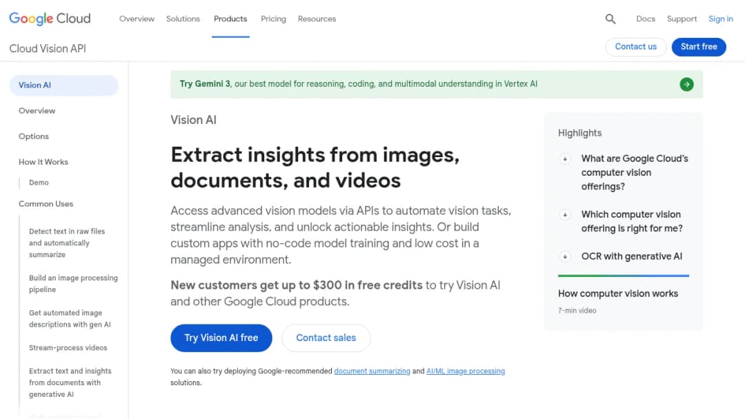The width and height of the screenshot is (745, 419).
Task: Open "How computer vision works" video link
Action: (618, 294)
